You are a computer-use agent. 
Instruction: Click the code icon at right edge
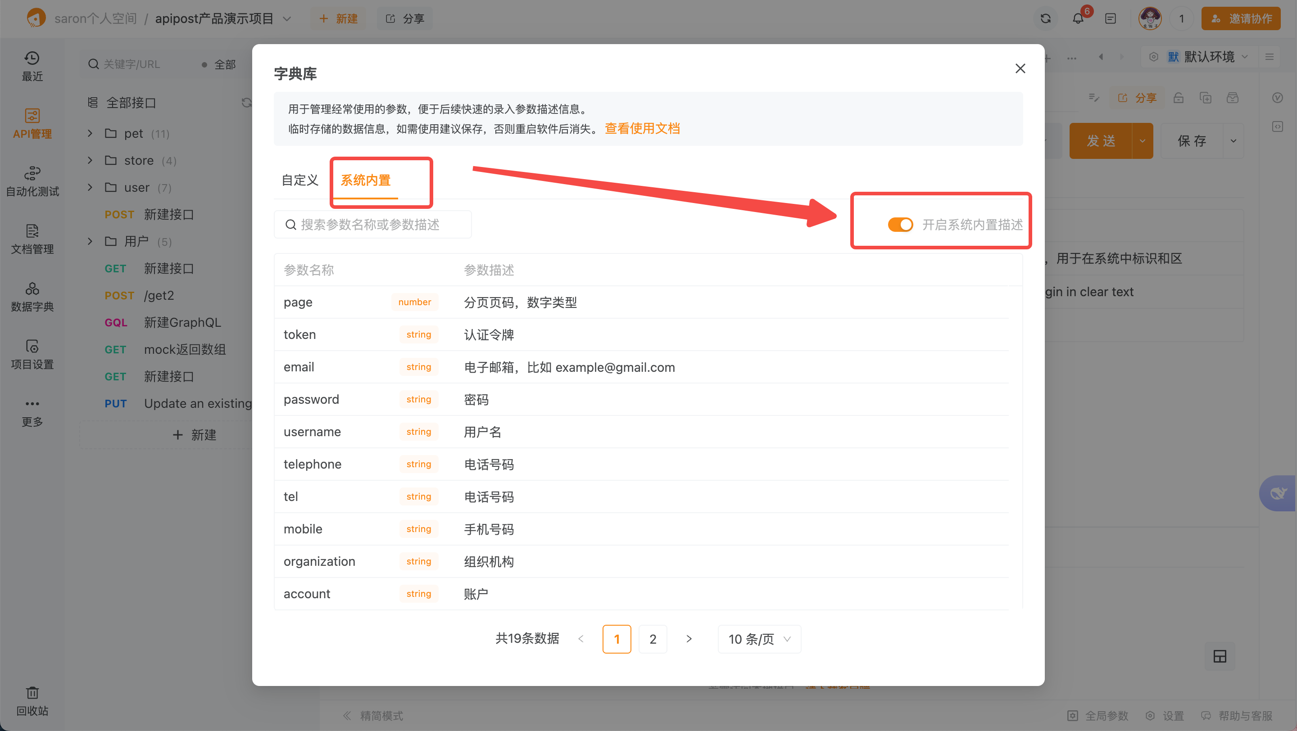click(x=1277, y=126)
